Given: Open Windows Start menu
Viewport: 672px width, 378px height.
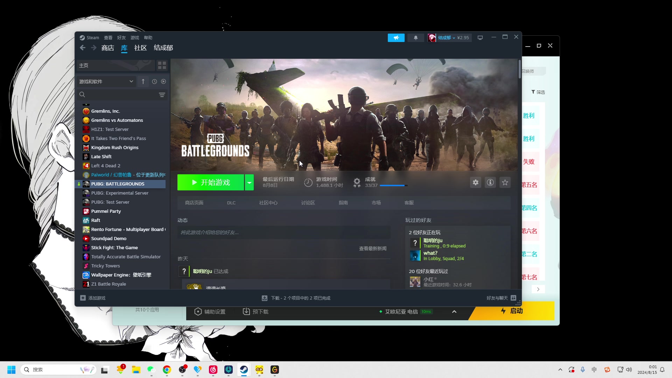Looking at the screenshot, I should coord(11,370).
